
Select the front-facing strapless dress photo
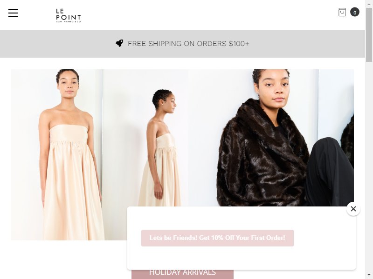(x=57, y=155)
